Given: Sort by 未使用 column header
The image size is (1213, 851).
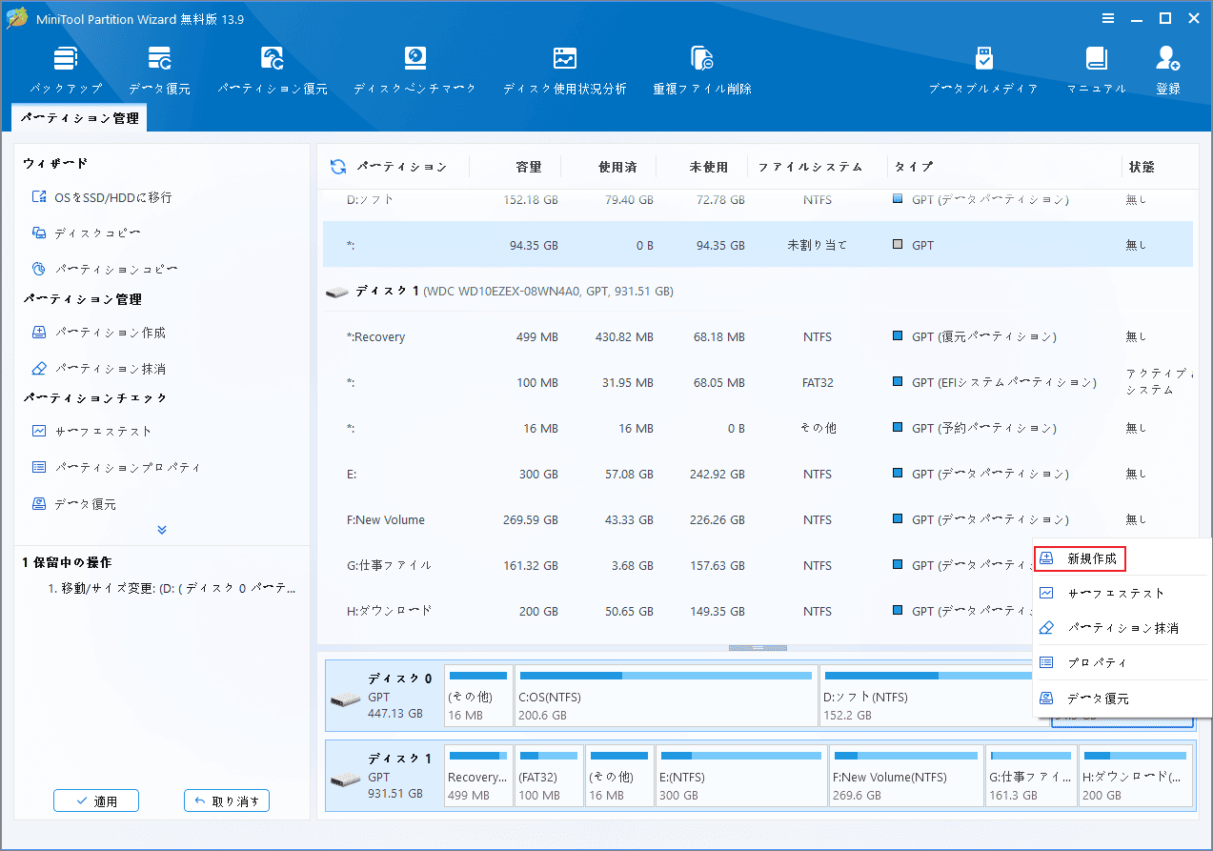Looking at the screenshot, I should (x=708, y=167).
